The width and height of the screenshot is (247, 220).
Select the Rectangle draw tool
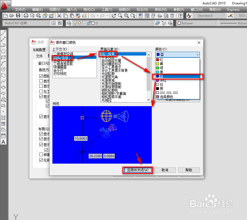click(3, 57)
